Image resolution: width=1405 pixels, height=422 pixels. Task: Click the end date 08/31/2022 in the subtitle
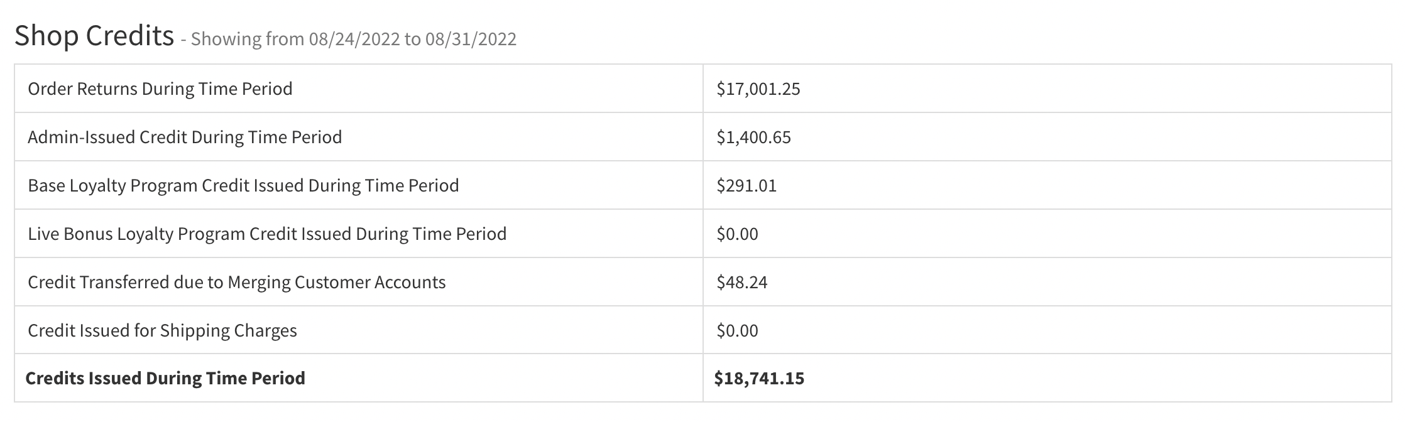[x=471, y=39]
